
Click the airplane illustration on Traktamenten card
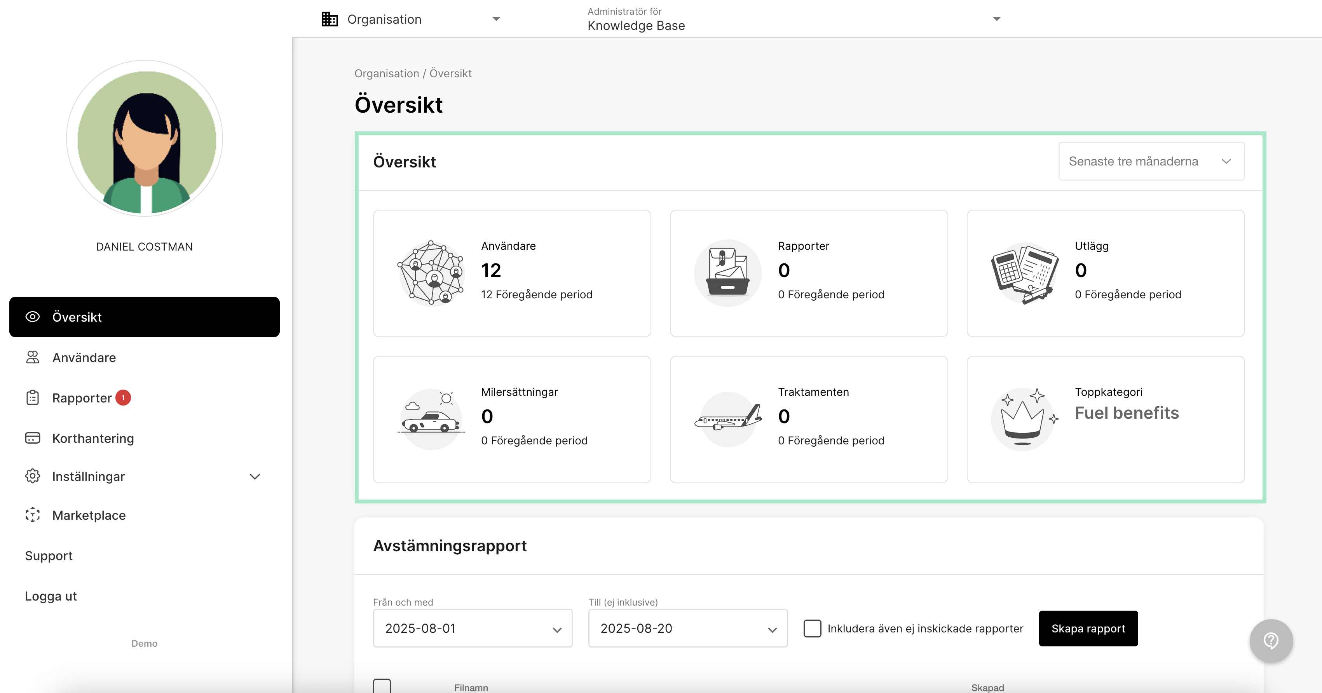(x=728, y=419)
